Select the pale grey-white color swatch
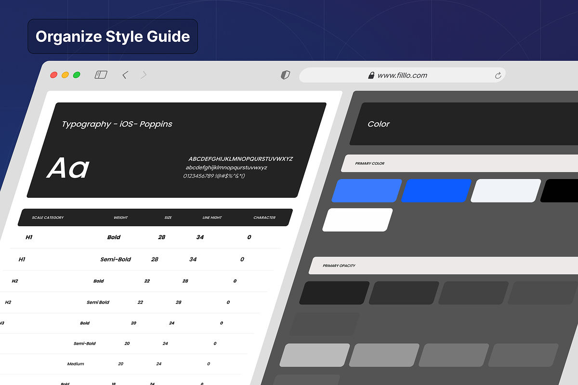 506,191
